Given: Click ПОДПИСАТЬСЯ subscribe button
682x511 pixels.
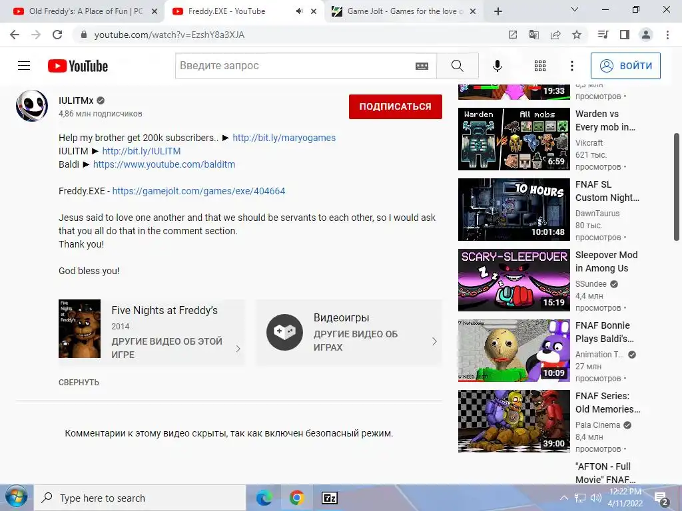Looking at the screenshot, I should 396,106.
